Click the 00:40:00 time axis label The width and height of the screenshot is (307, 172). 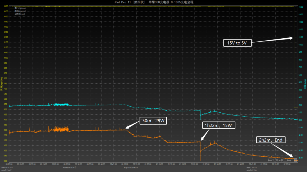click(x=101, y=164)
